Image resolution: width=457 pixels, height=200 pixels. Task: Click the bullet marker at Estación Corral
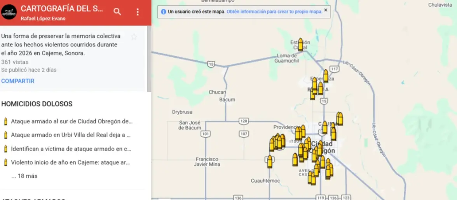300,44
